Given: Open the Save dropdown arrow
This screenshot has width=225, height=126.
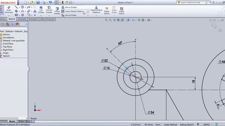Looking at the screenshot, I should [41, 2].
